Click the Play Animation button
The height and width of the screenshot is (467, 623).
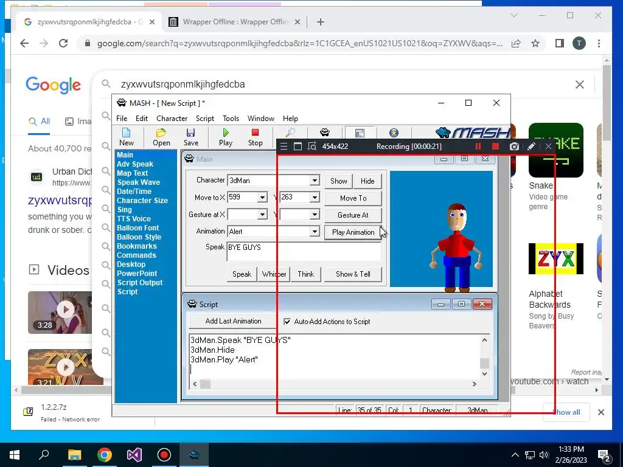point(353,232)
